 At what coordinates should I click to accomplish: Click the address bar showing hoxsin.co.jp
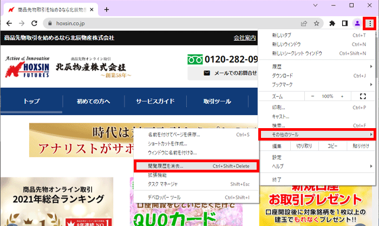[x=162, y=23]
